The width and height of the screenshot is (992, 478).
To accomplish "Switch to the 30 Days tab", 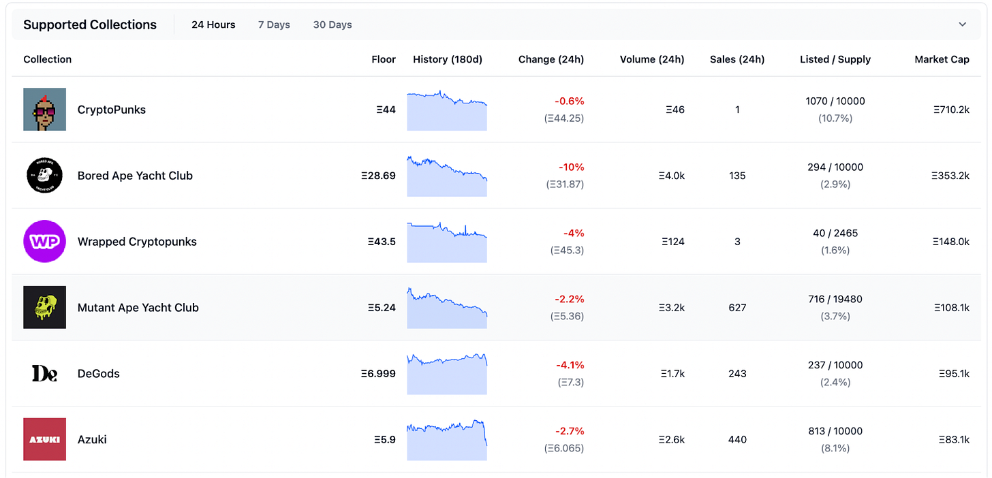I will pyautogui.click(x=332, y=25).
